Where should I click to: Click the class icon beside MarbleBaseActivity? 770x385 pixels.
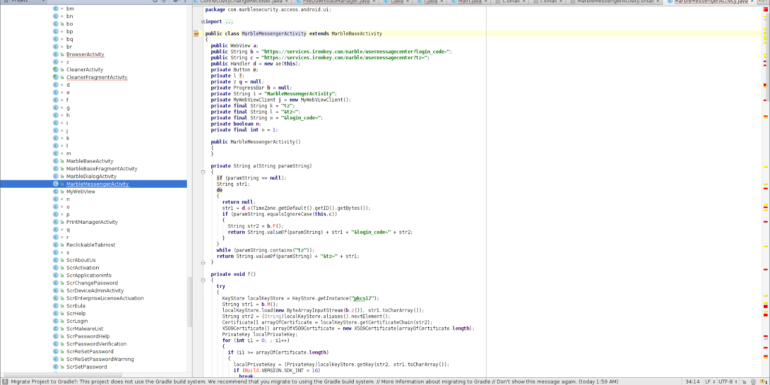pos(55,161)
